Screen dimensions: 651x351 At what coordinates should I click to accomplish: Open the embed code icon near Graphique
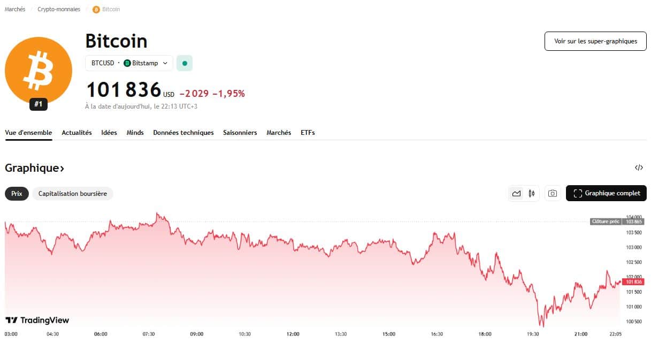639,167
